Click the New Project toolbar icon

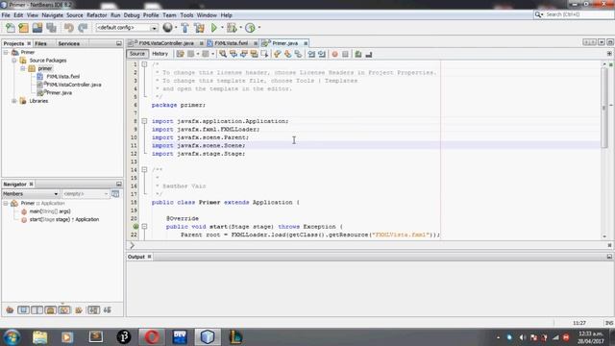23,28
